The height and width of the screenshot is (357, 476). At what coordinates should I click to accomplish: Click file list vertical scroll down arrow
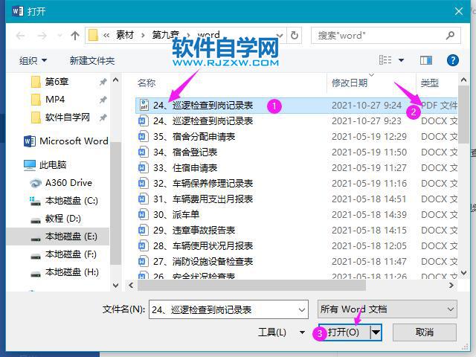(x=463, y=273)
